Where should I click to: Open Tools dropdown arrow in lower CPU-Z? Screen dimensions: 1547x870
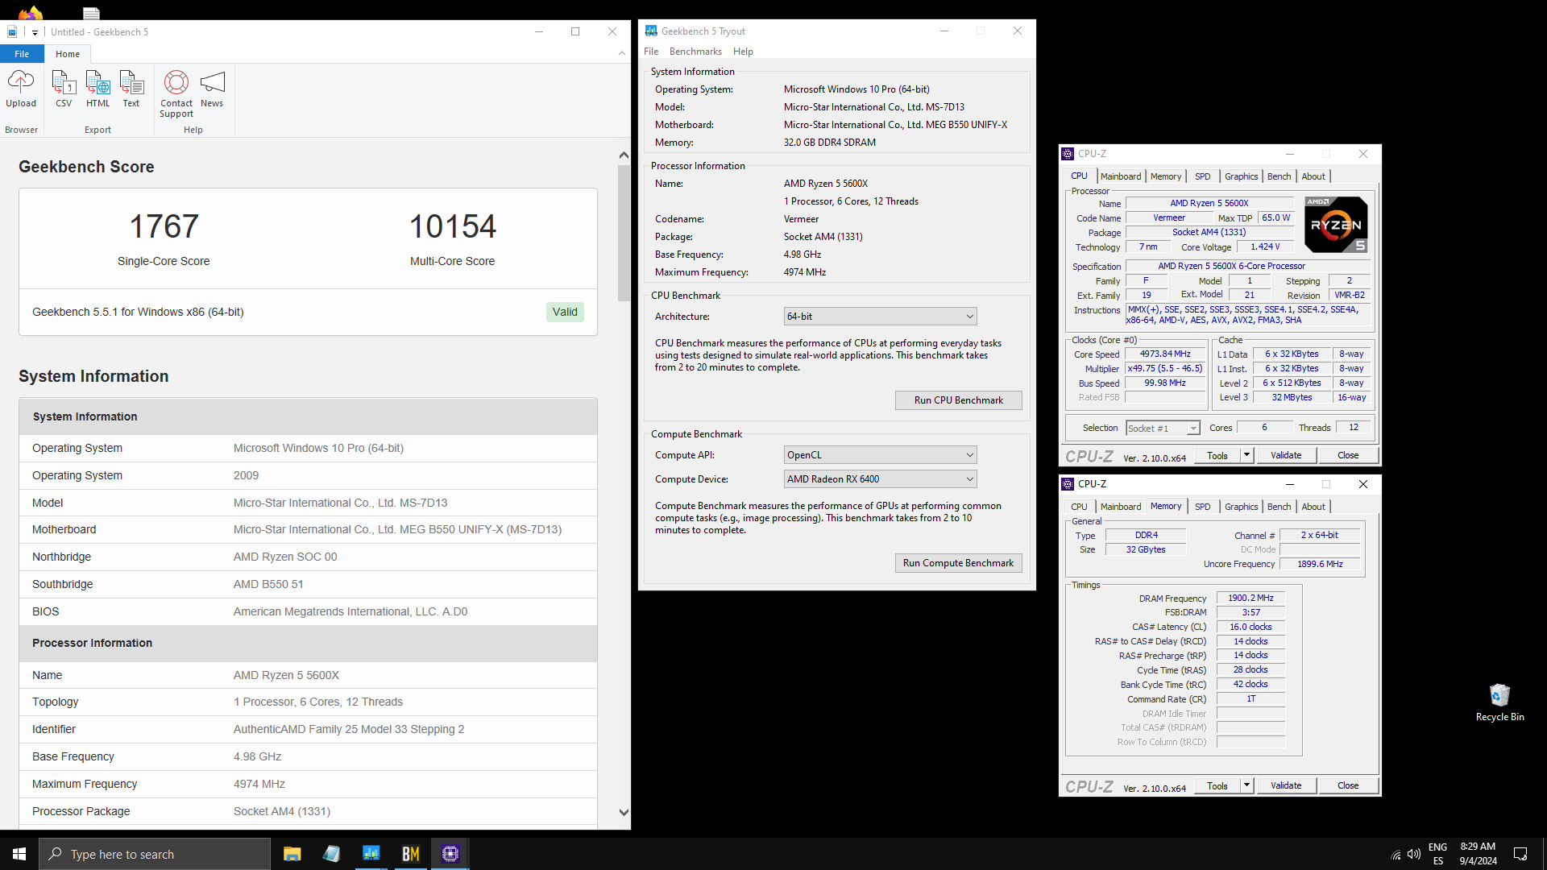click(x=1246, y=785)
